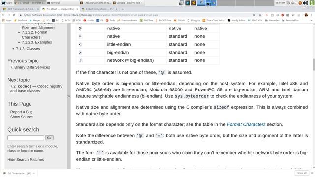Reload the current page
The image size is (315, 177).
pyautogui.click(x=14, y=15)
